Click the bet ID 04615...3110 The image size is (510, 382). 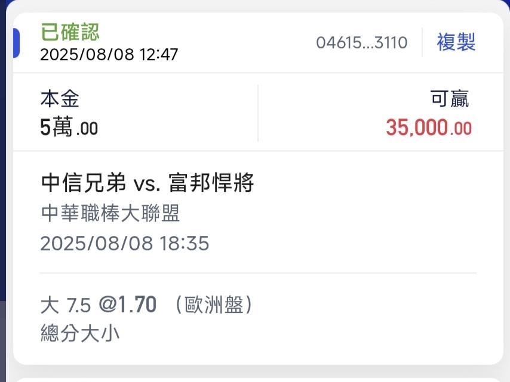(361, 43)
